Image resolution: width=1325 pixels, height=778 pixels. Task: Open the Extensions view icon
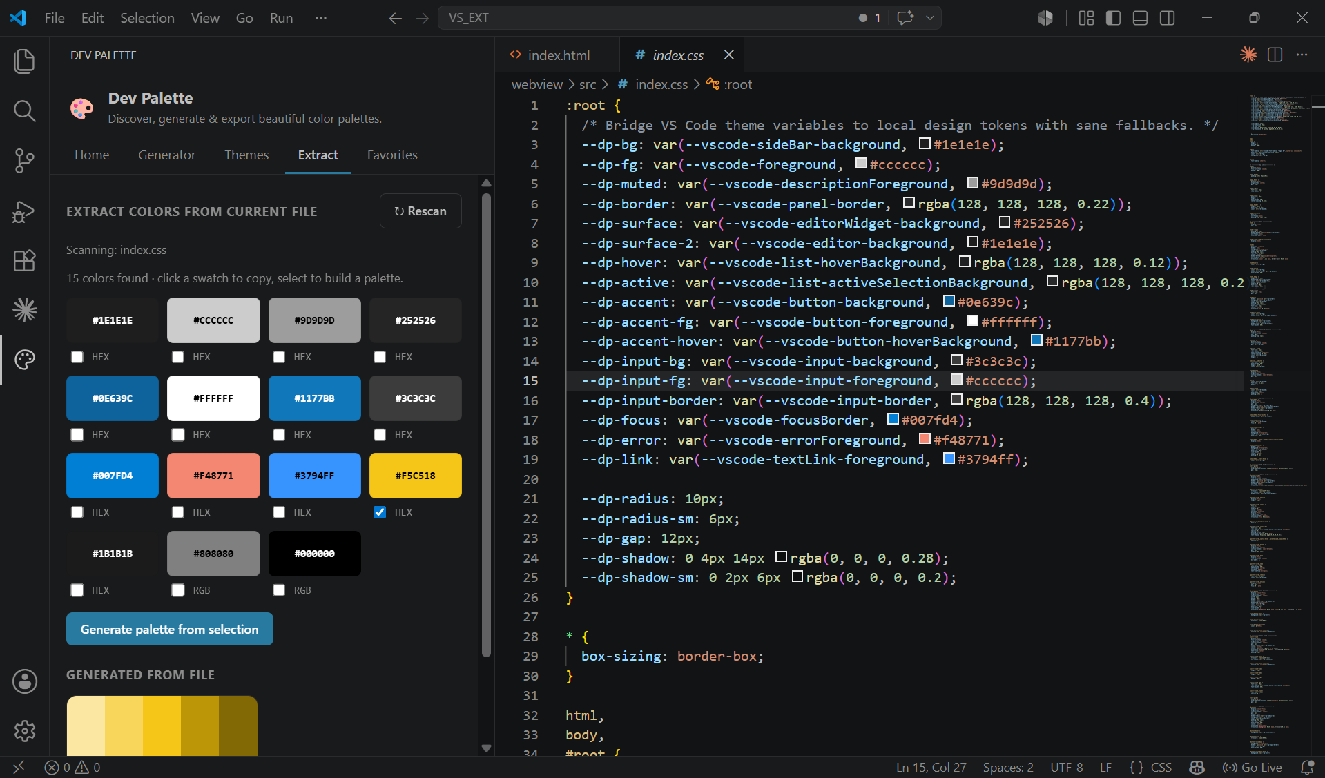tap(24, 260)
